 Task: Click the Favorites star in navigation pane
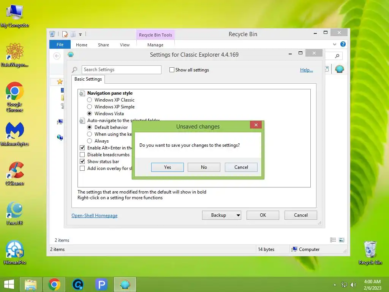pos(60,82)
